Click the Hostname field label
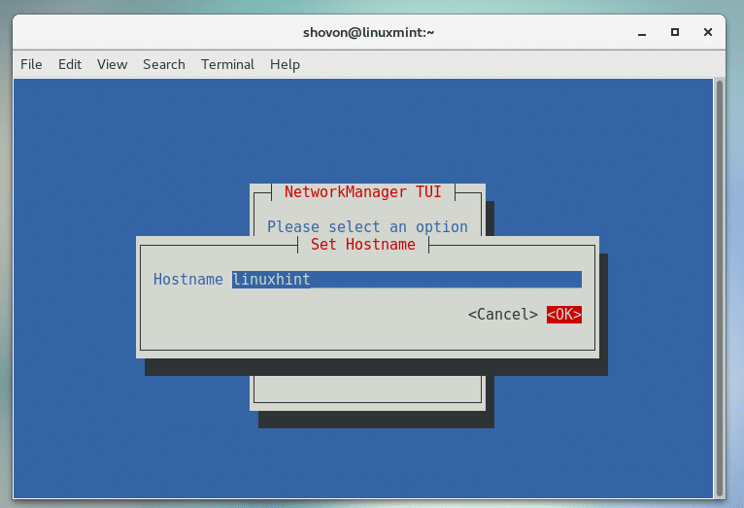 (x=188, y=280)
